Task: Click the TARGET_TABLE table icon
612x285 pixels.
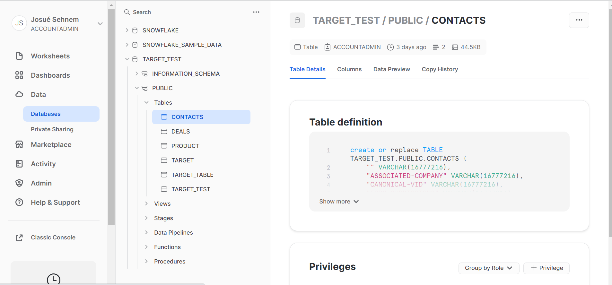Action: (164, 175)
